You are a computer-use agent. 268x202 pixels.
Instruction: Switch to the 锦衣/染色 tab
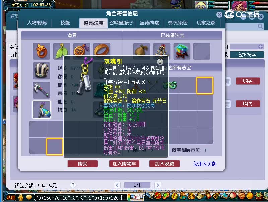pos(178,23)
